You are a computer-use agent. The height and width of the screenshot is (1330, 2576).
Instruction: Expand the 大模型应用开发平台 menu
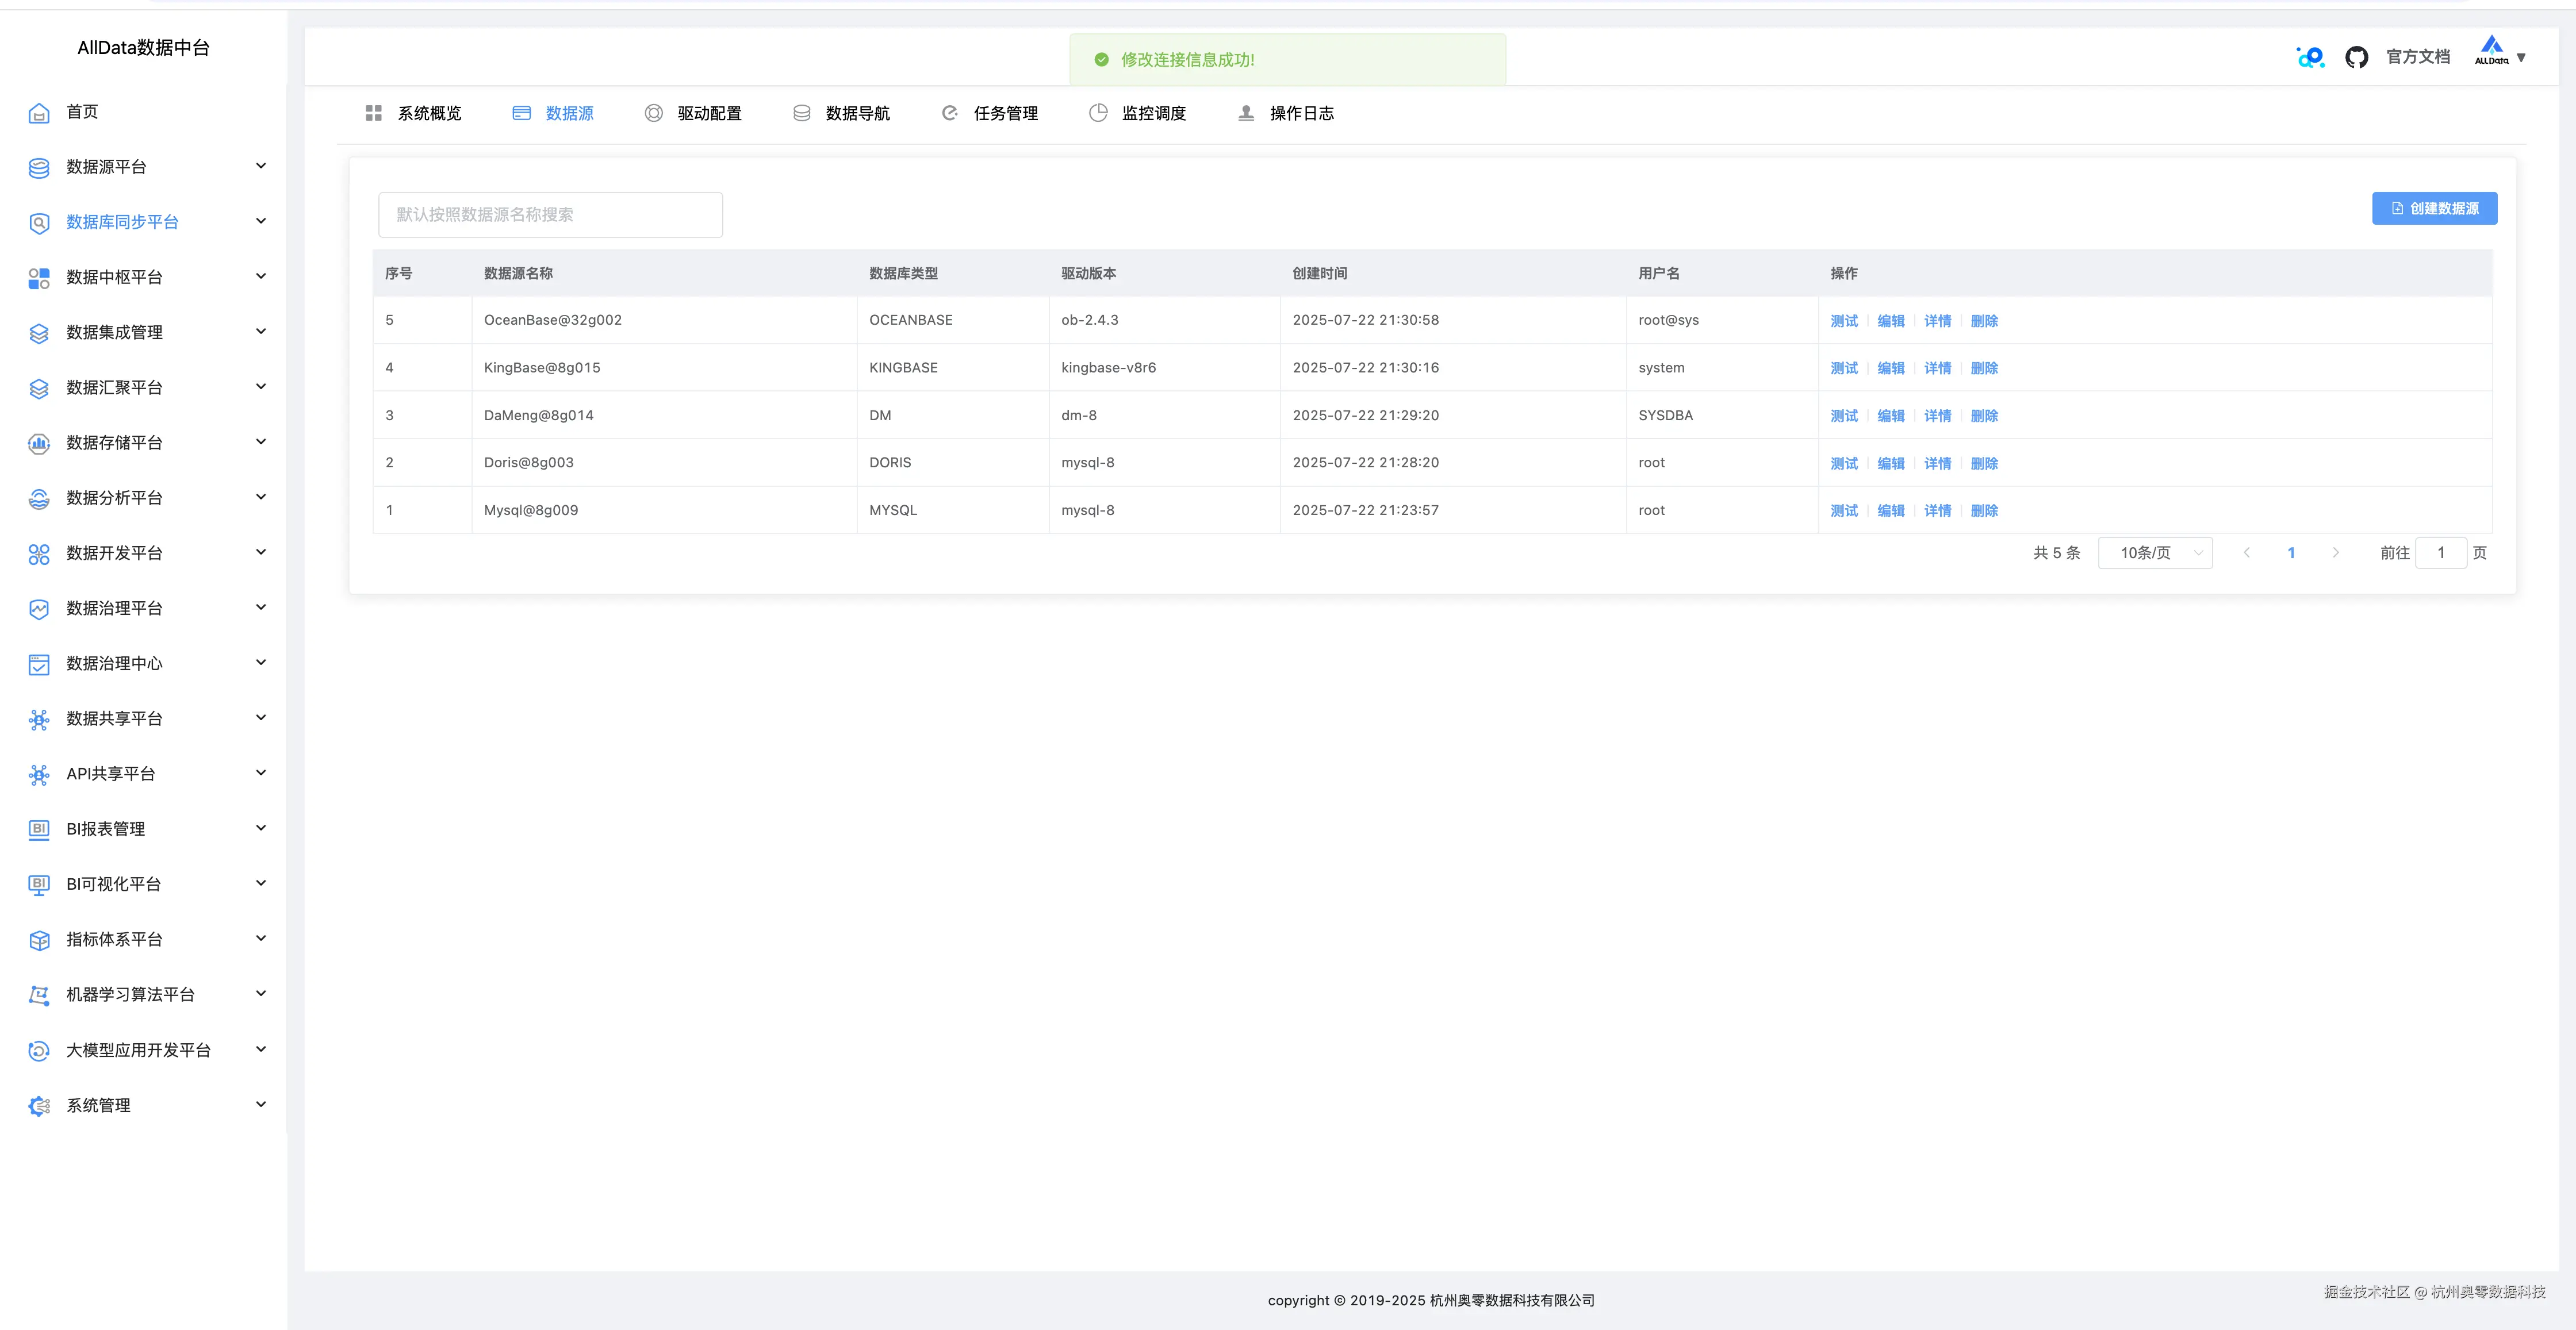pyautogui.click(x=261, y=1049)
